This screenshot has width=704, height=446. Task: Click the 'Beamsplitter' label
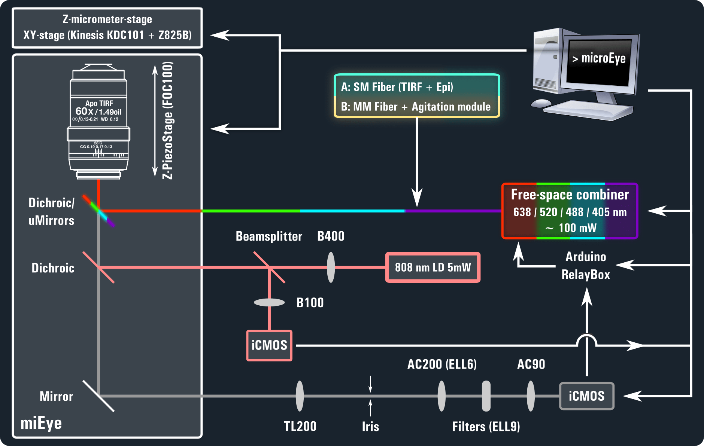(x=269, y=236)
